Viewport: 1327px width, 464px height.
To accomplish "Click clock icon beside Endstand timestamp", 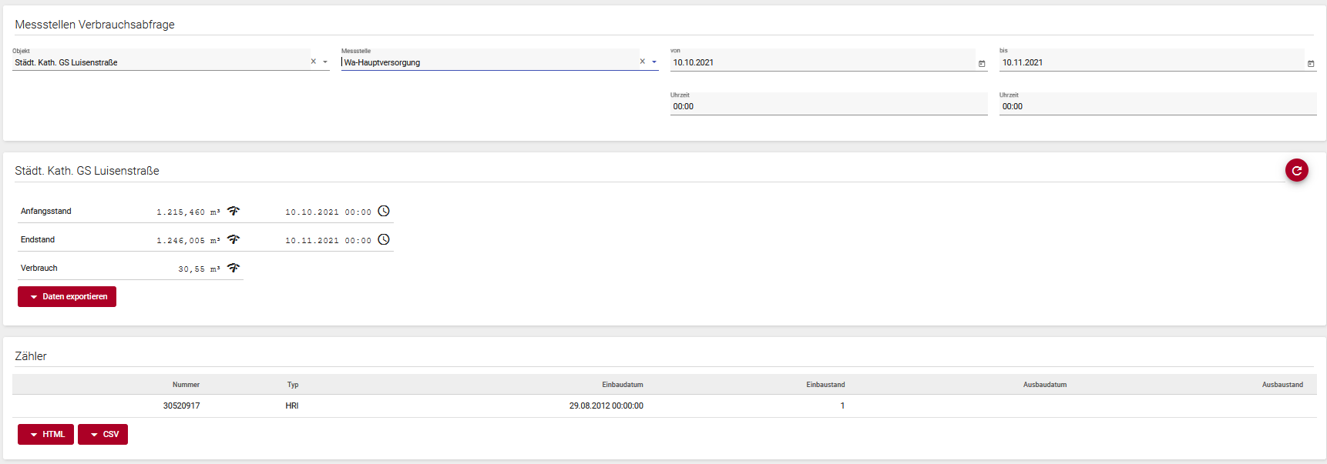I will click(x=384, y=239).
